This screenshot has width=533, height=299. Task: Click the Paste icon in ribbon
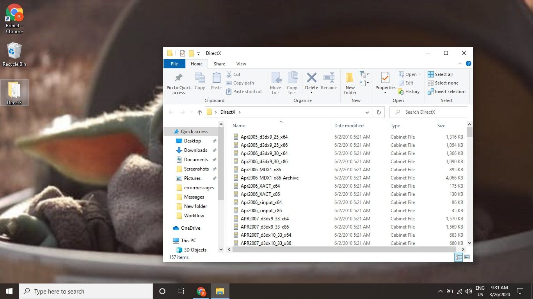(216, 78)
